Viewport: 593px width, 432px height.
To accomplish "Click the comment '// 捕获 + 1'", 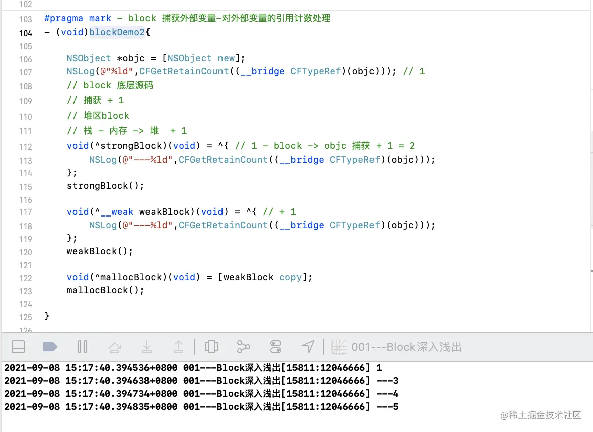I will 95,100.
